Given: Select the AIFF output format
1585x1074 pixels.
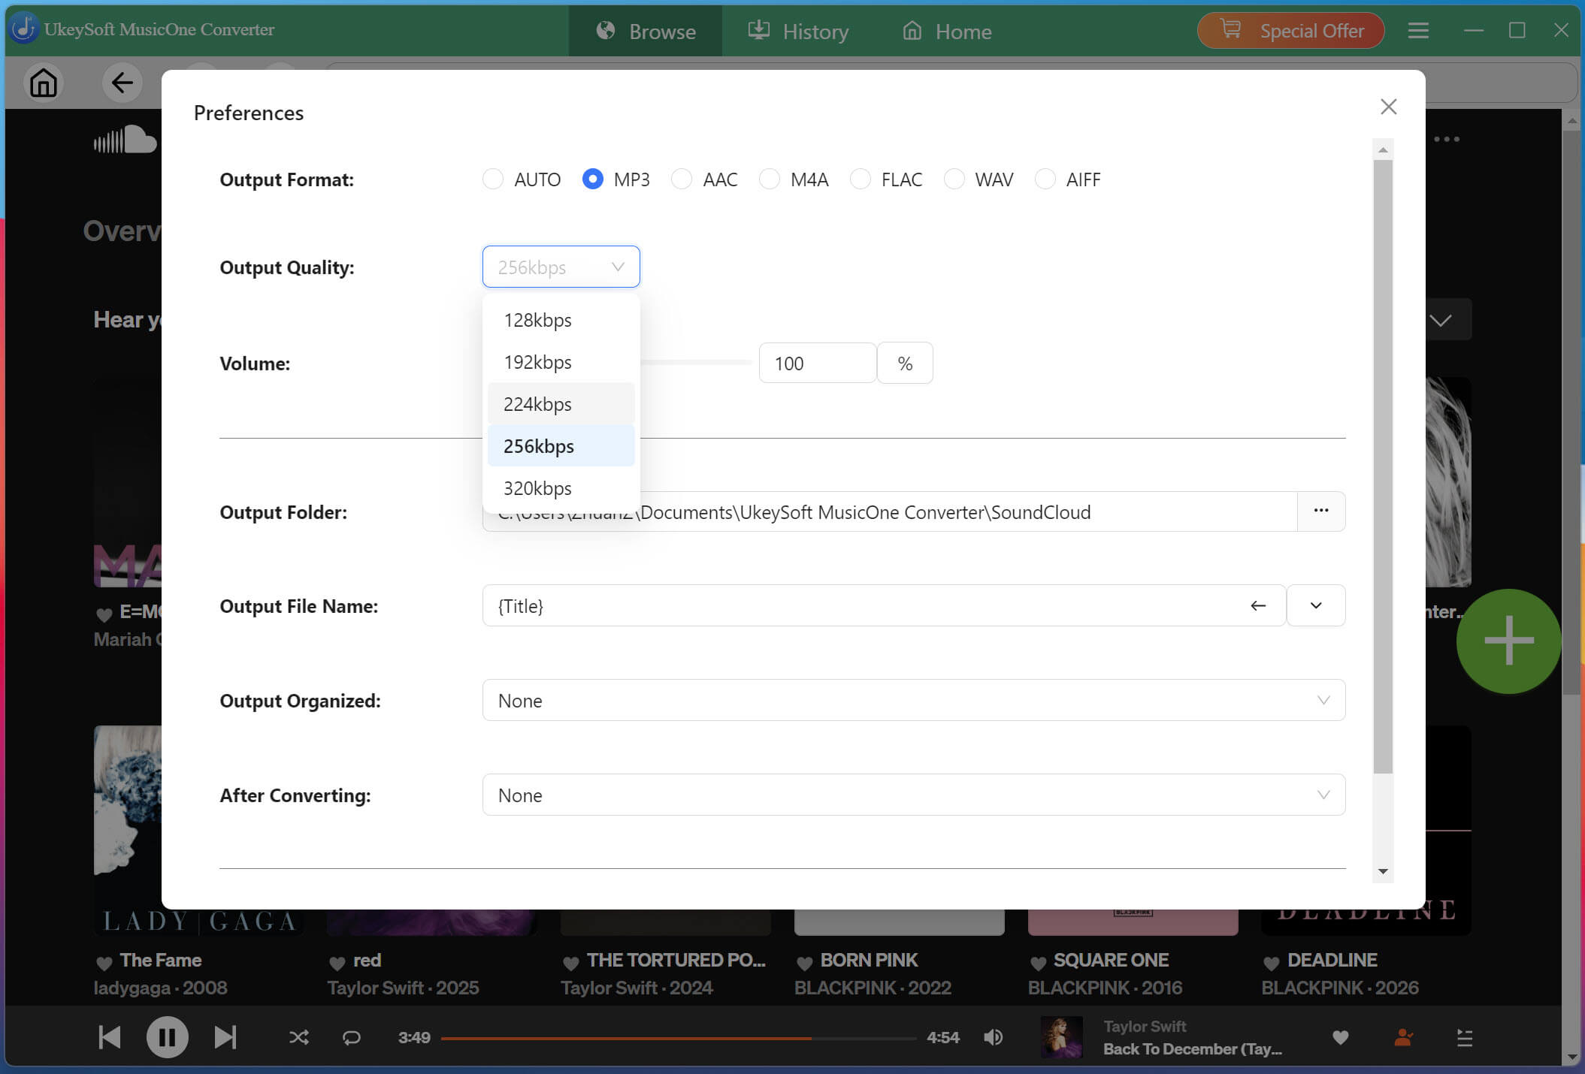Looking at the screenshot, I should point(1045,179).
